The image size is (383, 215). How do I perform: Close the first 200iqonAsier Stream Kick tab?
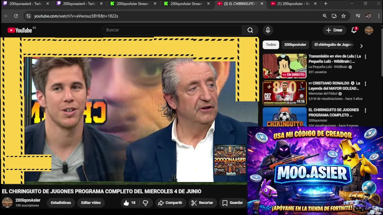tap(155, 4)
